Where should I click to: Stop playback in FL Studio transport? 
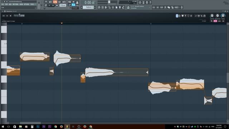(53, 5)
